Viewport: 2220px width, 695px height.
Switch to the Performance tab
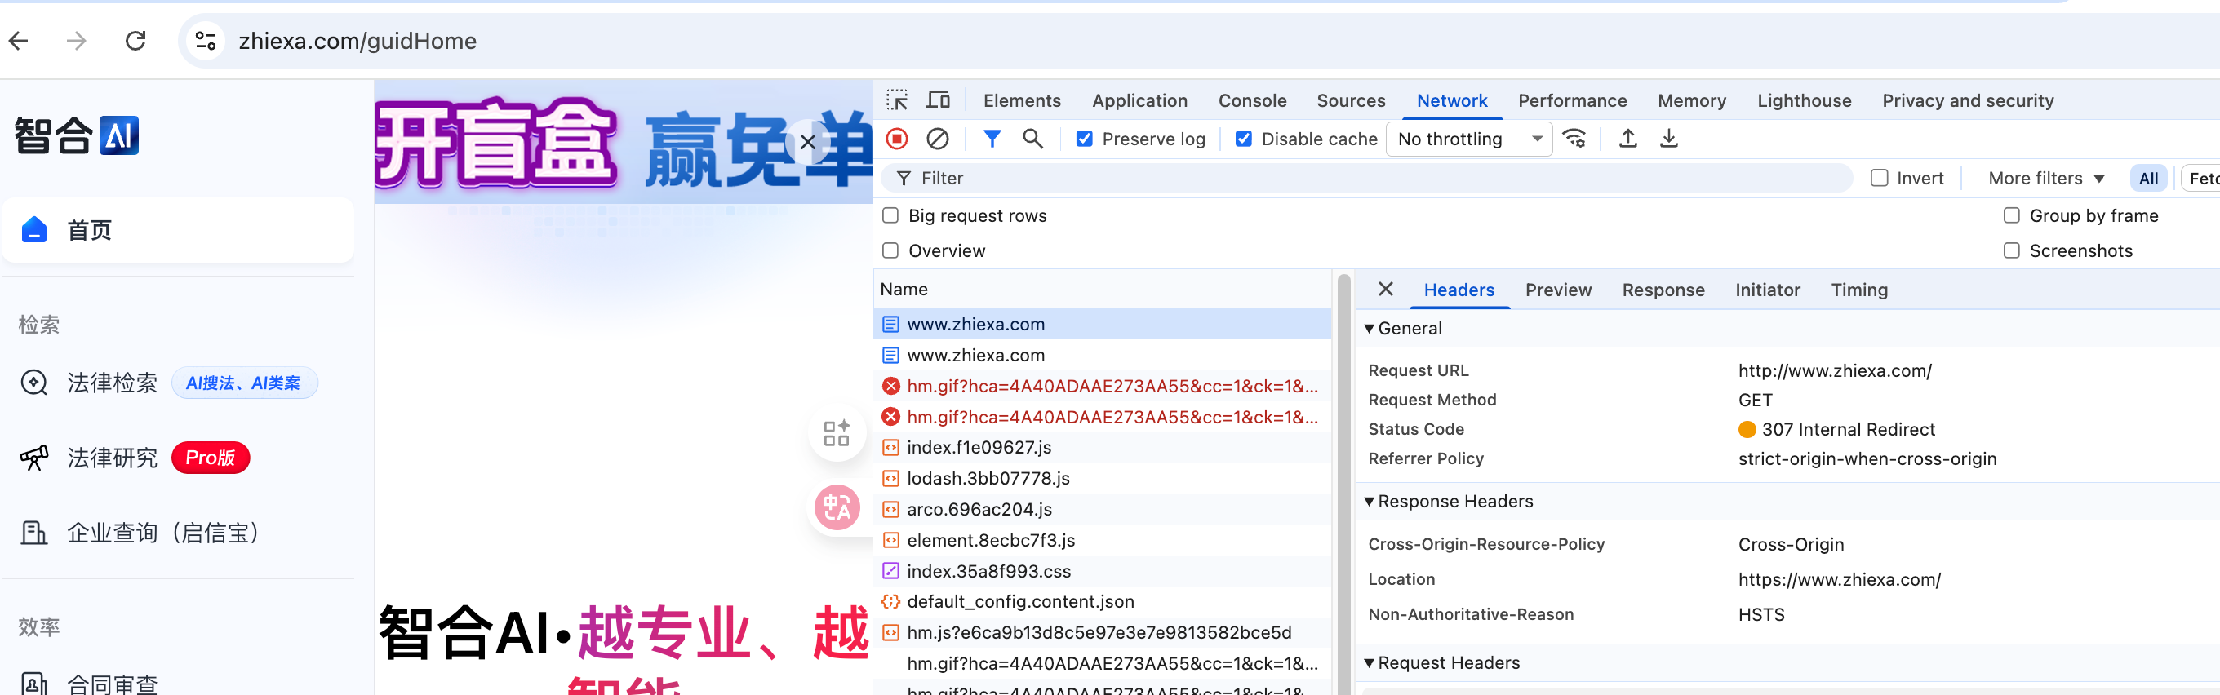tap(1572, 101)
